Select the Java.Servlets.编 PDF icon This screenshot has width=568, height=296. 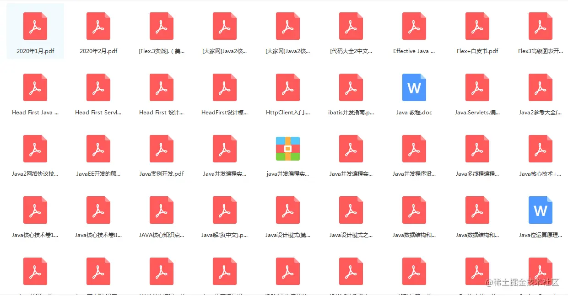[477, 87]
